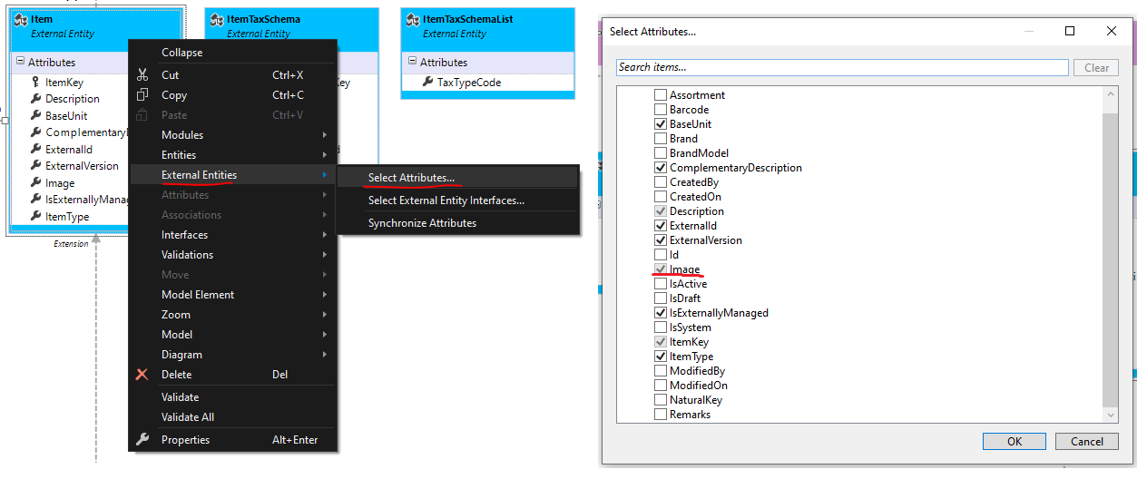Viewport: 1147px width, 479px height.
Task: Click the Search items input field
Action: click(842, 67)
